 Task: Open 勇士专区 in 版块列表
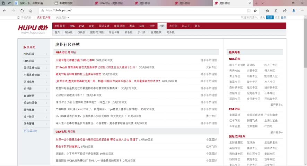[235, 76]
